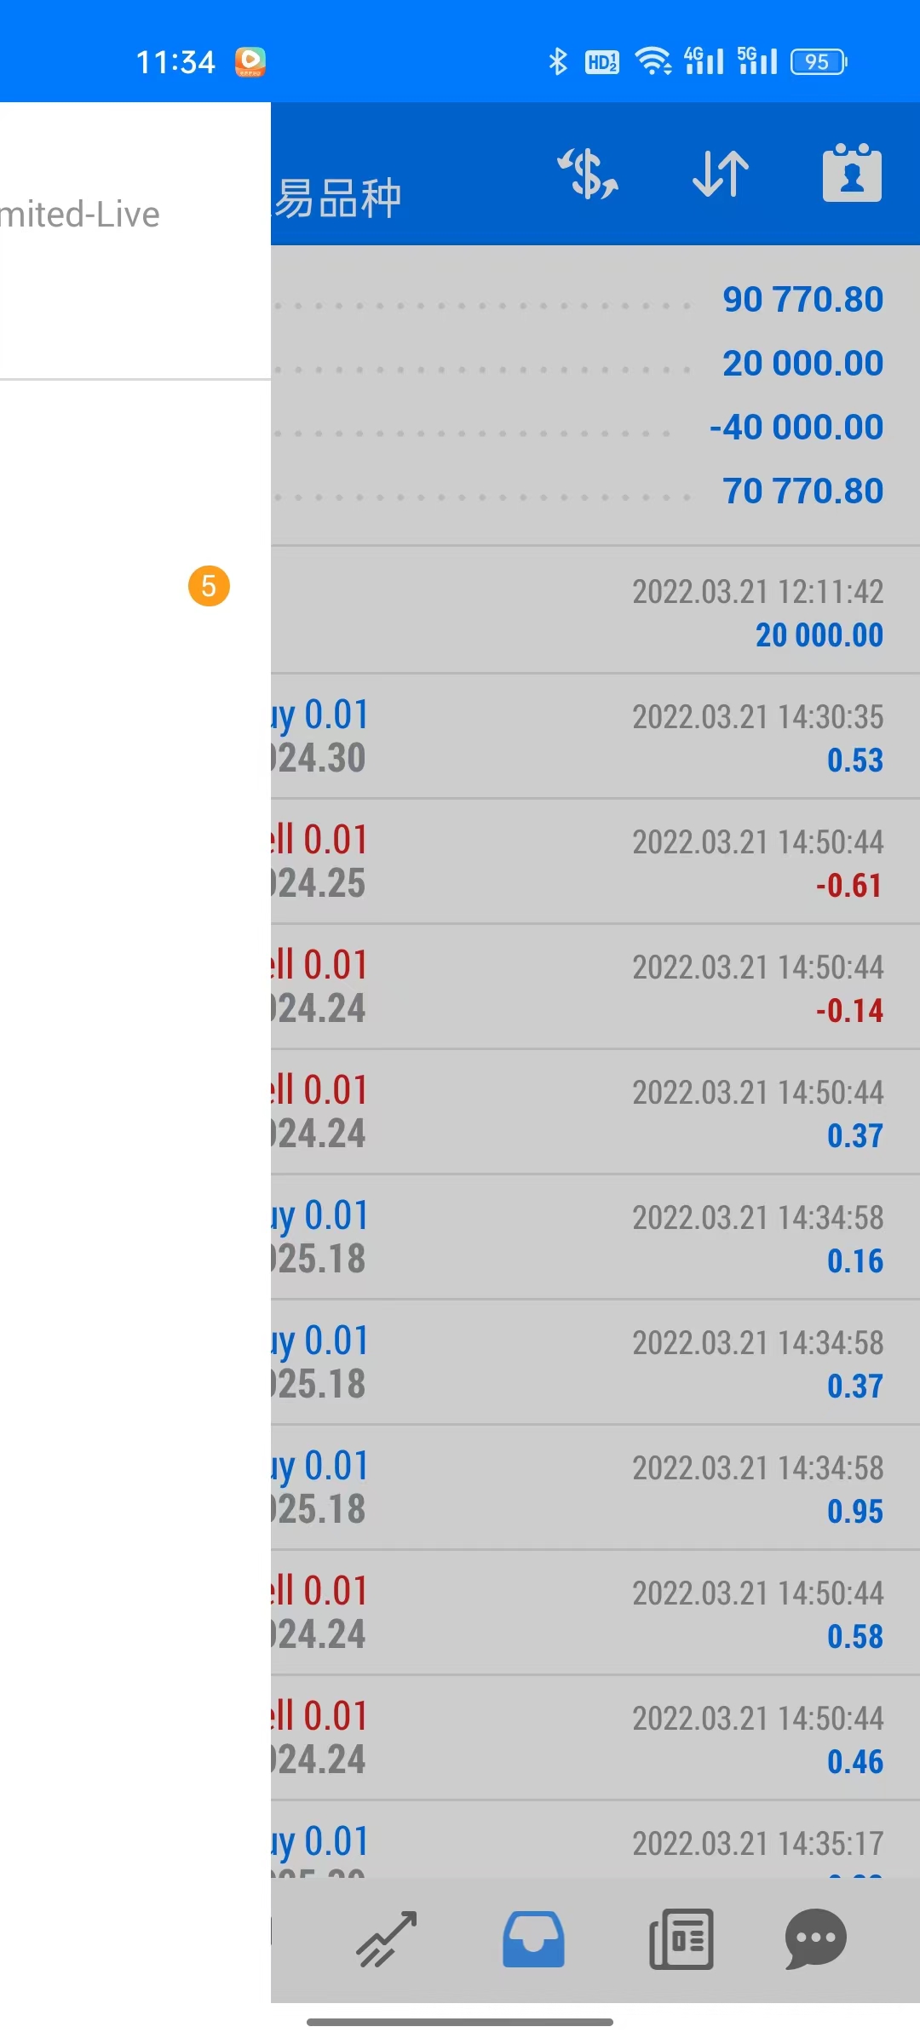
Task: Tap the sell deal with 0.58 profit
Action: coord(595,1613)
